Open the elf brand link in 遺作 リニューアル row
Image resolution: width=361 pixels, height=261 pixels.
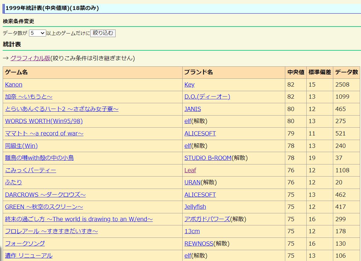tap(188, 256)
